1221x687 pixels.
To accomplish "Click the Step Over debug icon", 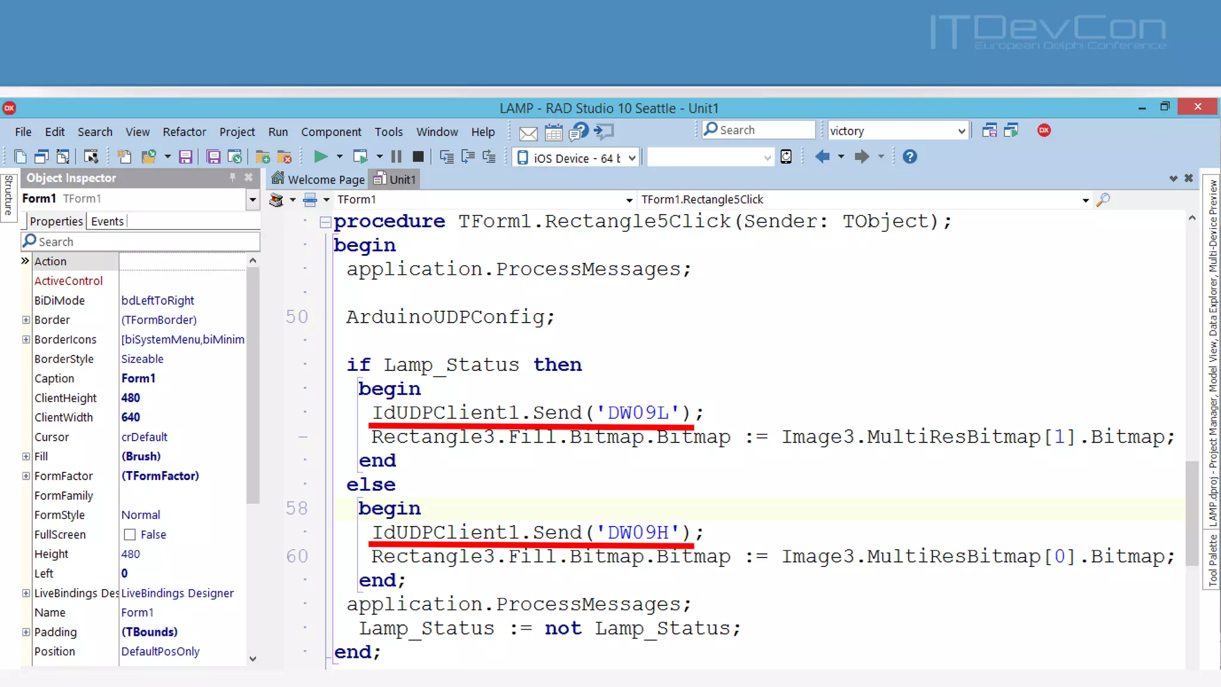I will 468,157.
